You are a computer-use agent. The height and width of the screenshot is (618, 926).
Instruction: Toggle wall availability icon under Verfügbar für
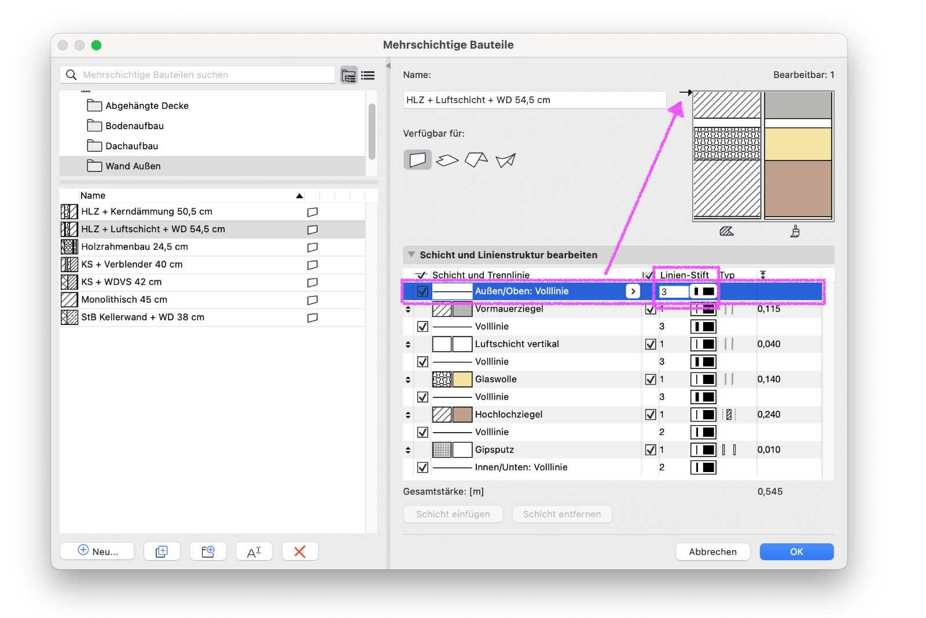click(418, 159)
